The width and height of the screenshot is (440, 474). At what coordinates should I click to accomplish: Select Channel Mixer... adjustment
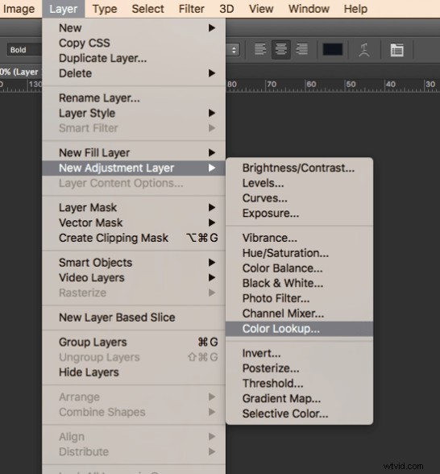coord(300,314)
